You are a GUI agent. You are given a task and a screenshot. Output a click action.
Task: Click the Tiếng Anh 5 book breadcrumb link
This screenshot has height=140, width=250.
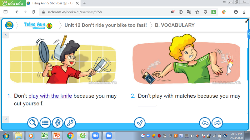tap(38, 25)
